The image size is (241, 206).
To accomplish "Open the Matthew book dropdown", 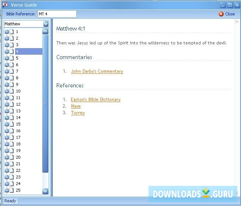I will click(46, 24).
